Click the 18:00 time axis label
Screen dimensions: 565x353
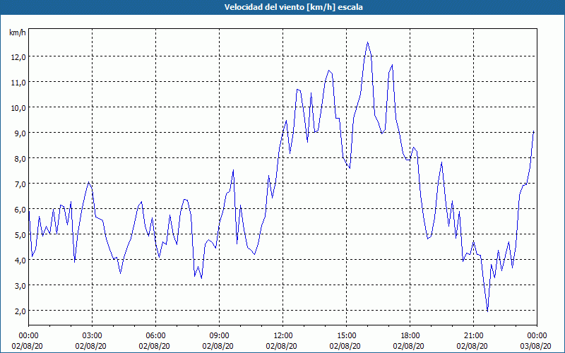coord(410,336)
